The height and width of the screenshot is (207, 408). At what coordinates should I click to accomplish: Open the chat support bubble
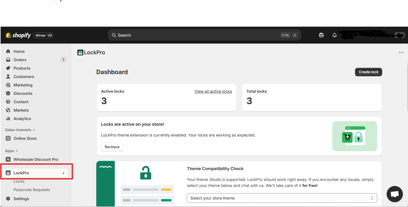(394, 194)
